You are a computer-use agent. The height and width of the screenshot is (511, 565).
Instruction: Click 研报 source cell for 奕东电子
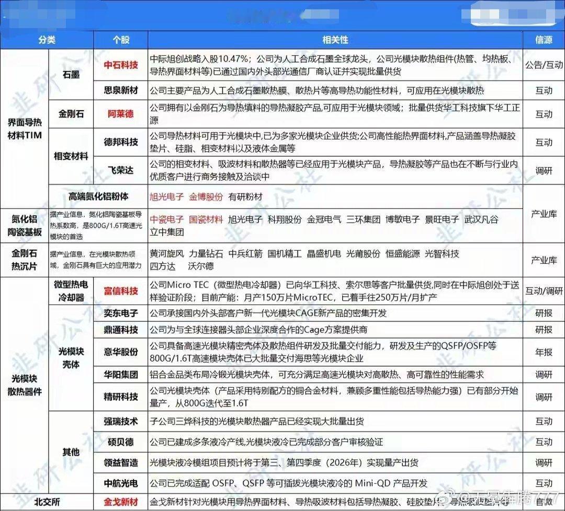[x=544, y=313]
